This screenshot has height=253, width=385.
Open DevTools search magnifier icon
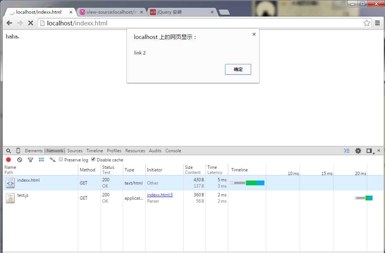coord(8,151)
